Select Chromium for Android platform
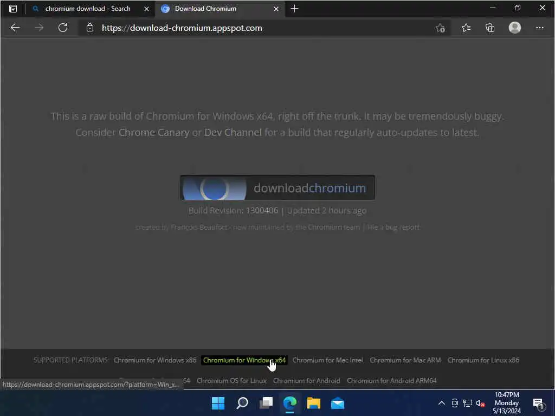555x416 pixels. (307, 381)
